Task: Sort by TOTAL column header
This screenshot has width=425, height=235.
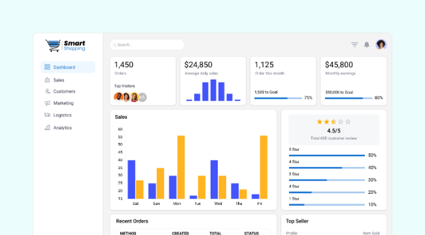Action: pyautogui.click(x=216, y=233)
